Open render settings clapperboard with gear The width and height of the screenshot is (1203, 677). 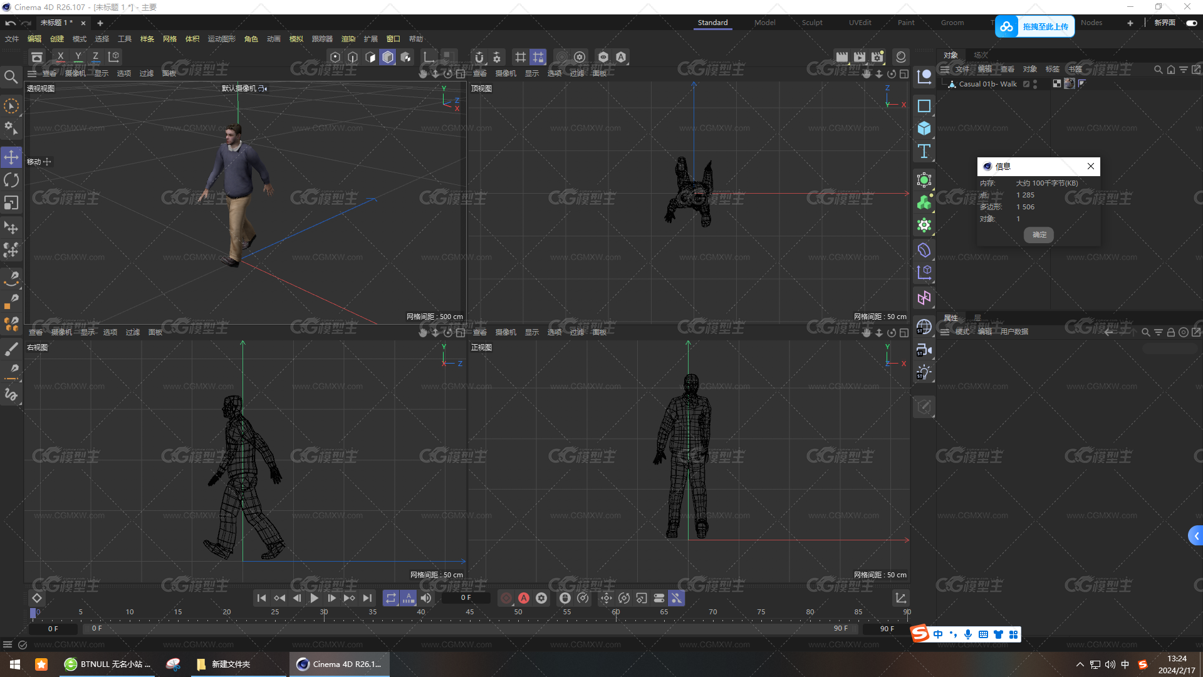click(877, 57)
